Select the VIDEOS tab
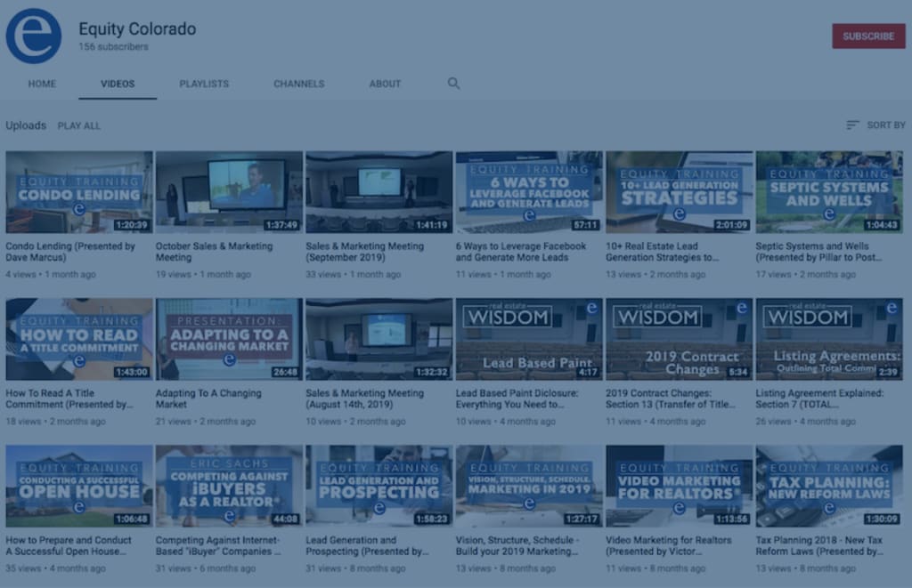 (118, 84)
